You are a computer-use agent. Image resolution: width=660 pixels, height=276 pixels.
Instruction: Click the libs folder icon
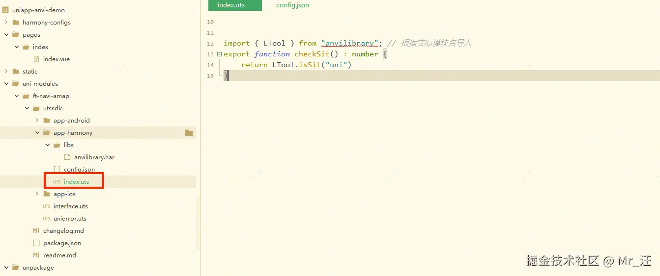(x=57, y=145)
